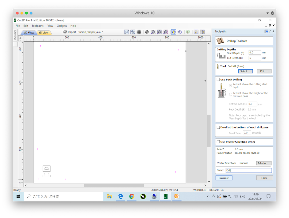Open the File menu

coord(18,26)
